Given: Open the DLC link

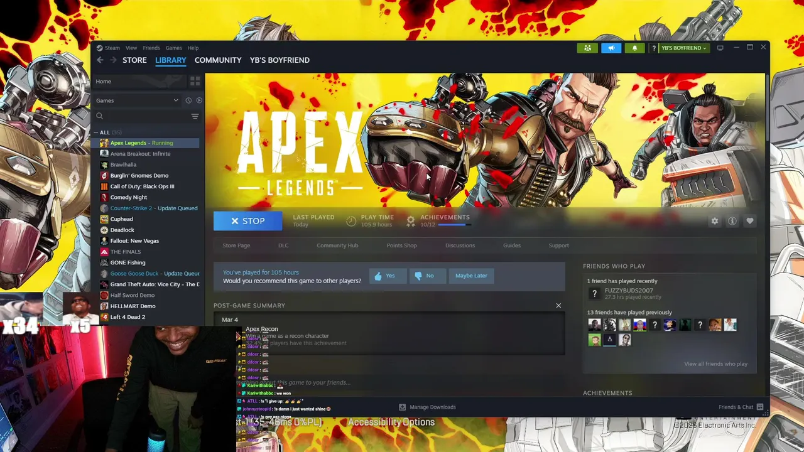Looking at the screenshot, I should 283,245.
